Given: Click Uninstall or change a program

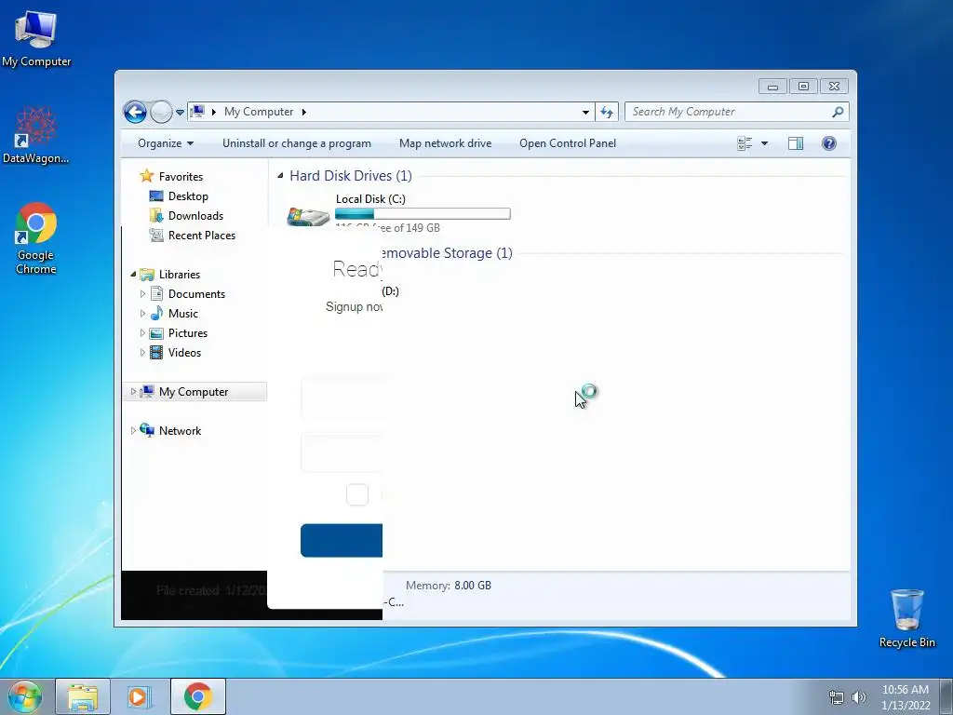Looking at the screenshot, I should [x=297, y=143].
